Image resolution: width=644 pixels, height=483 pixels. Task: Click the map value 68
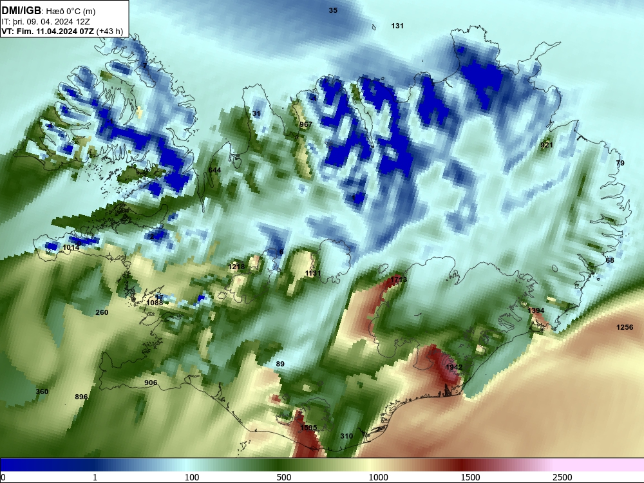pos(610,260)
